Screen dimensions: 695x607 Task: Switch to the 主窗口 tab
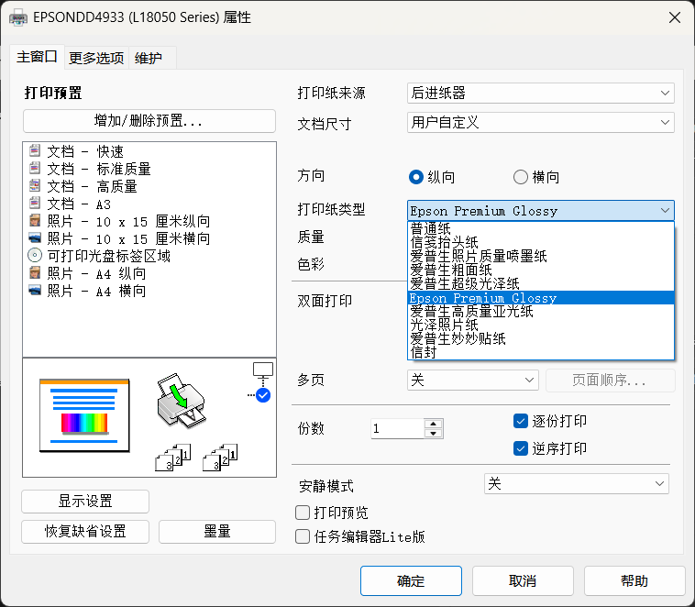pyautogui.click(x=37, y=57)
